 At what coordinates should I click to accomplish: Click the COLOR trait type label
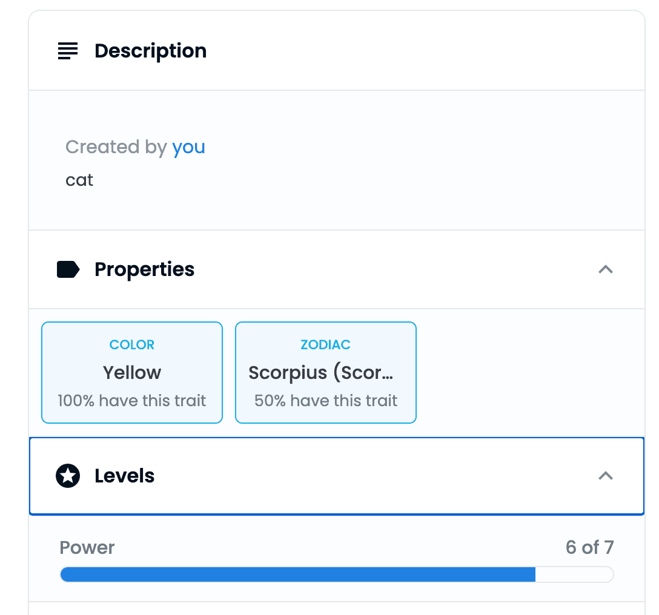(x=132, y=345)
